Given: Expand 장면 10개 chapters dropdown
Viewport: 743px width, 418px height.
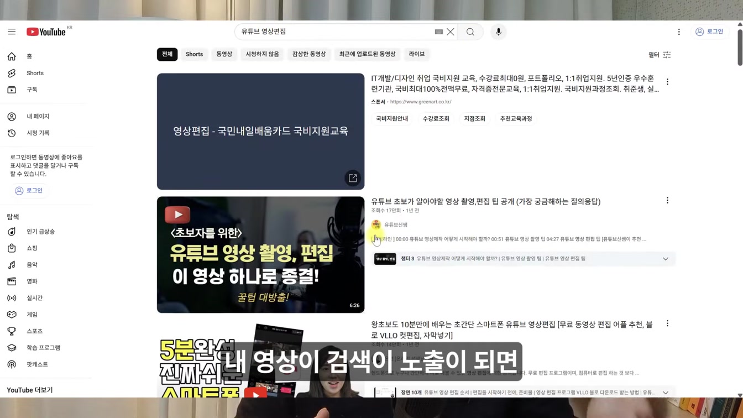Looking at the screenshot, I should (666, 393).
